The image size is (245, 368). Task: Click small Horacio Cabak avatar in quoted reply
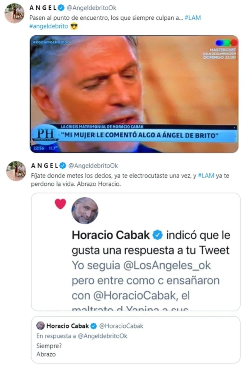40,326
